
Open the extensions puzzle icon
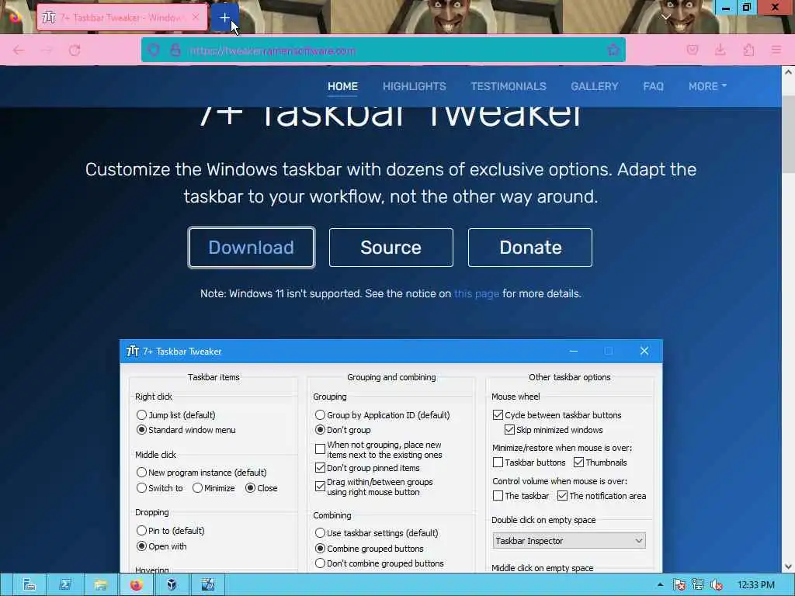coord(748,50)
